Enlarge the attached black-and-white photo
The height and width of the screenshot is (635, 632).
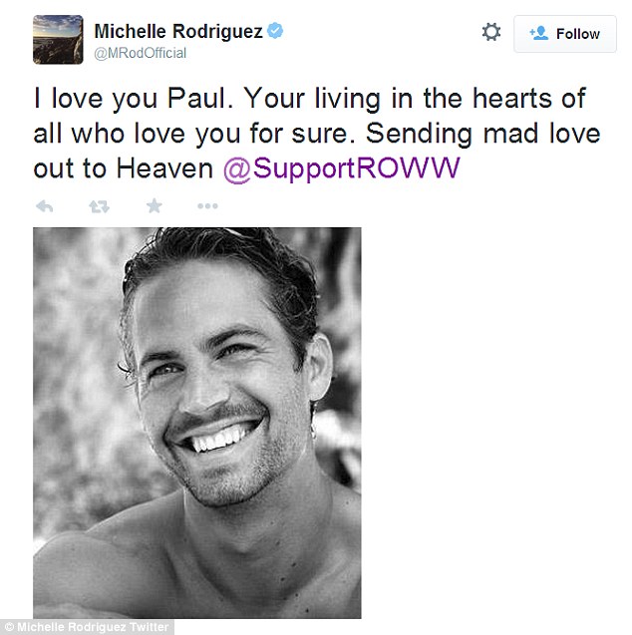[x=196, y=423]
